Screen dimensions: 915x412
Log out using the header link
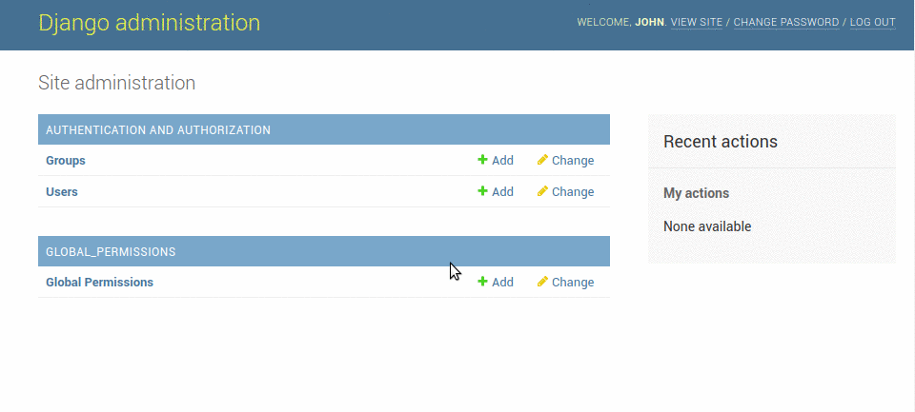[x=873, y=23]
